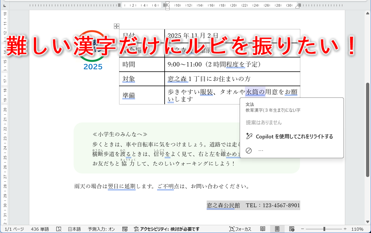Screen dimensions: 371x233
Task: Select the table with its move handle
Action: click(x=116, y=26)
